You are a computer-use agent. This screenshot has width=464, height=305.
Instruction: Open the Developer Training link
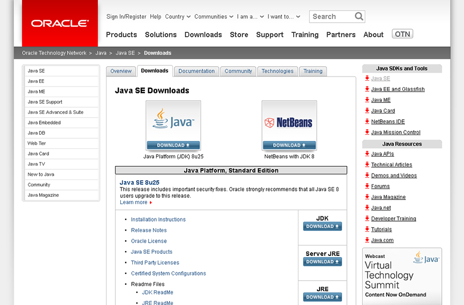click(393, 218)
